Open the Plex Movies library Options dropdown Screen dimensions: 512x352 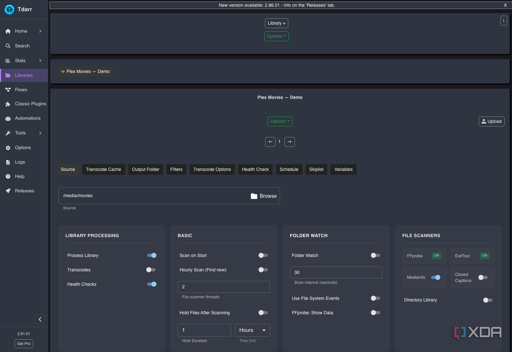point(280,121)
